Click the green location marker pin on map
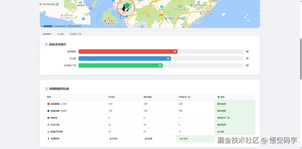Viewport: 302px width, 149px height. click(x=127, y=5)
